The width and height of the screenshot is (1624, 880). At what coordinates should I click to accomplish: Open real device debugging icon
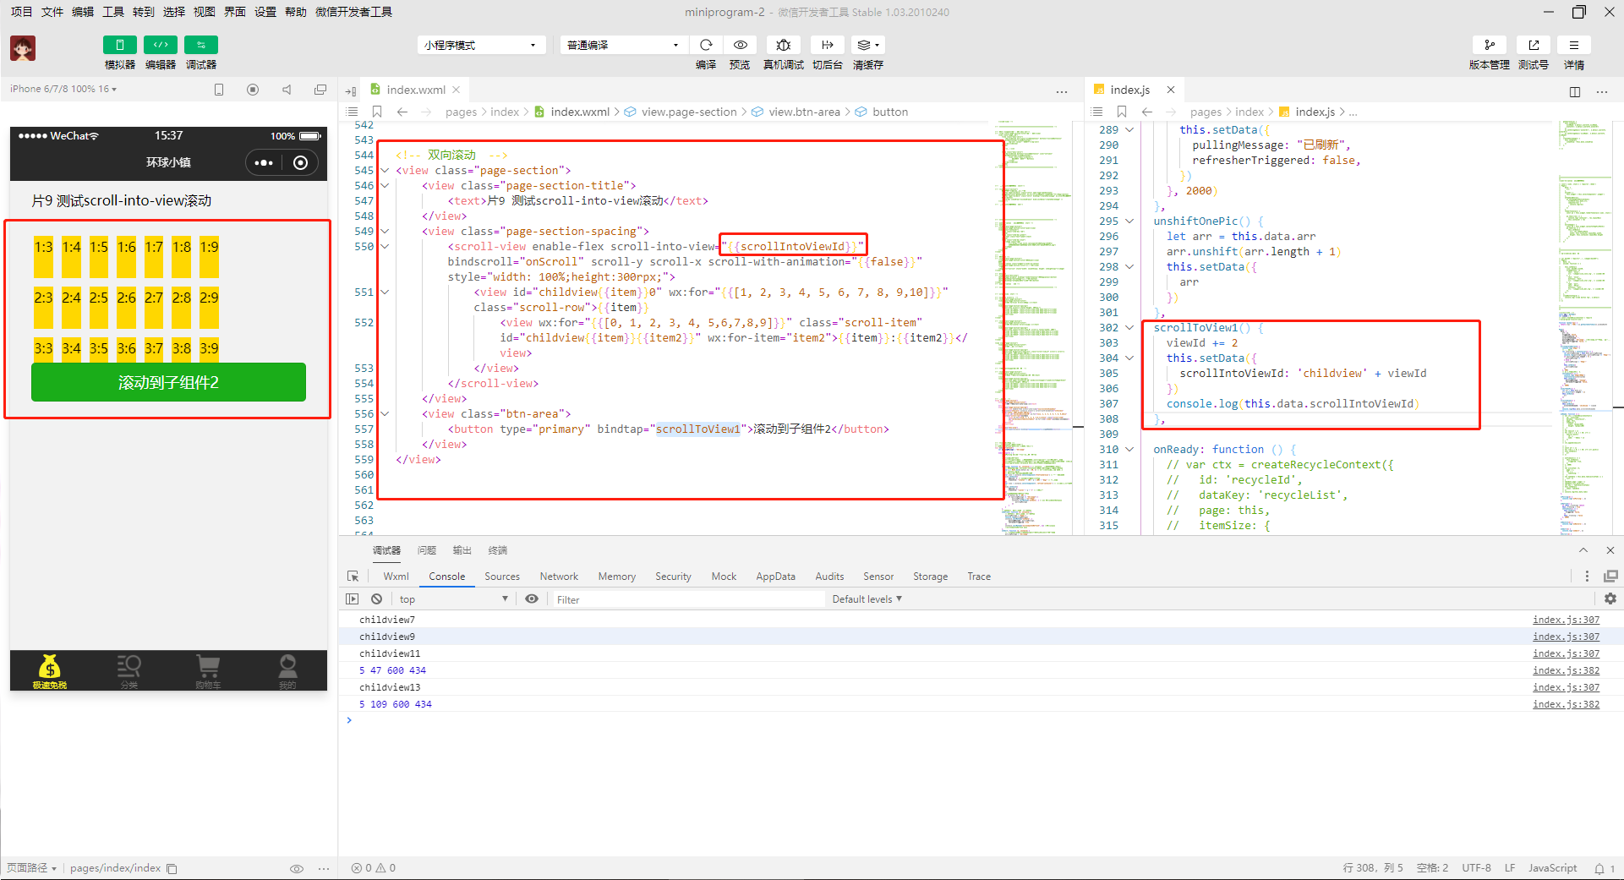[783, 45]
